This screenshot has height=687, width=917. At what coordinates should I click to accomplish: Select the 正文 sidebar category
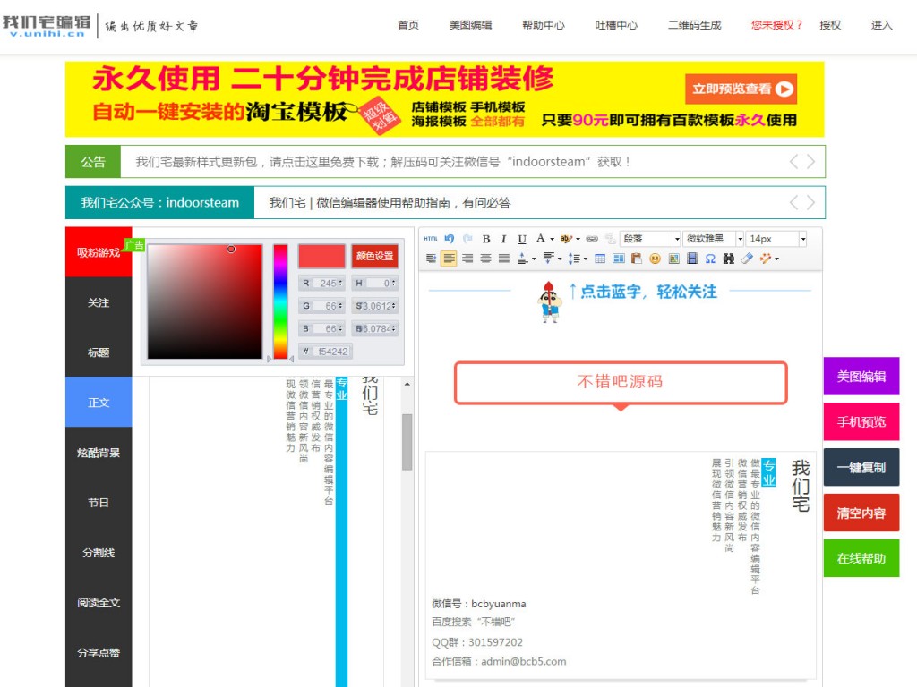[99, 403]
